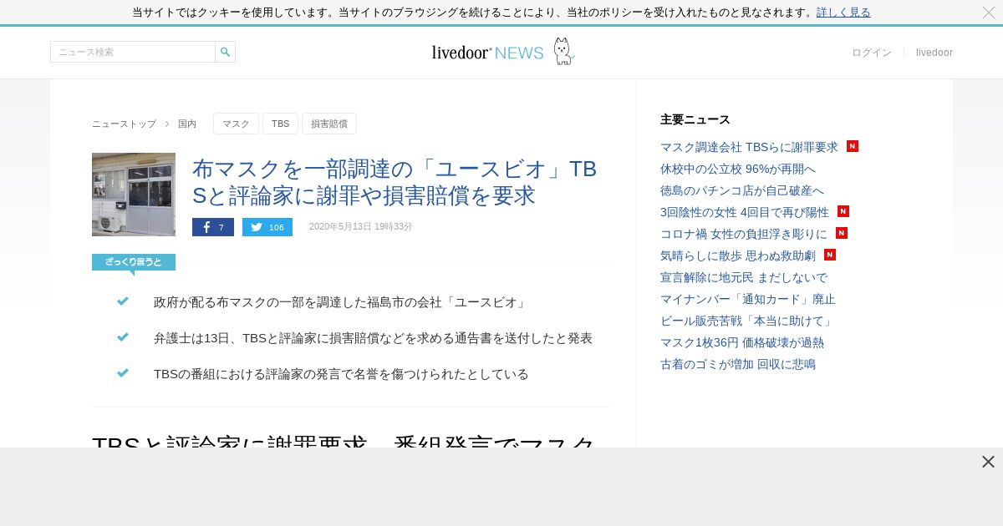Open the article thumbnail image
Viewport: 1003px width, 526px height.
(x=134, y=195)
